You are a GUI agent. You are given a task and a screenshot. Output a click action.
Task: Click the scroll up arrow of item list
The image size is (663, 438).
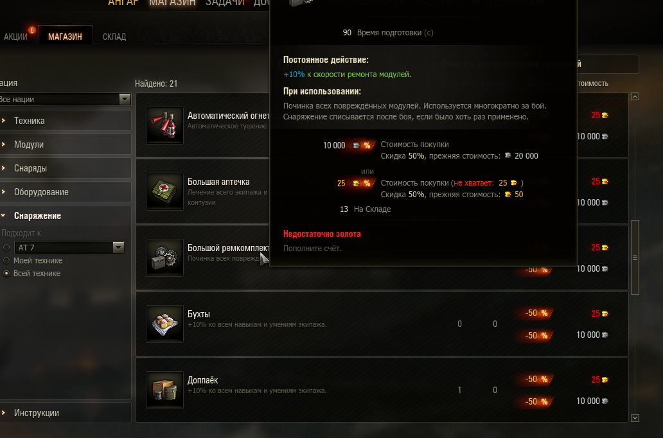click(x=635, y=96)
